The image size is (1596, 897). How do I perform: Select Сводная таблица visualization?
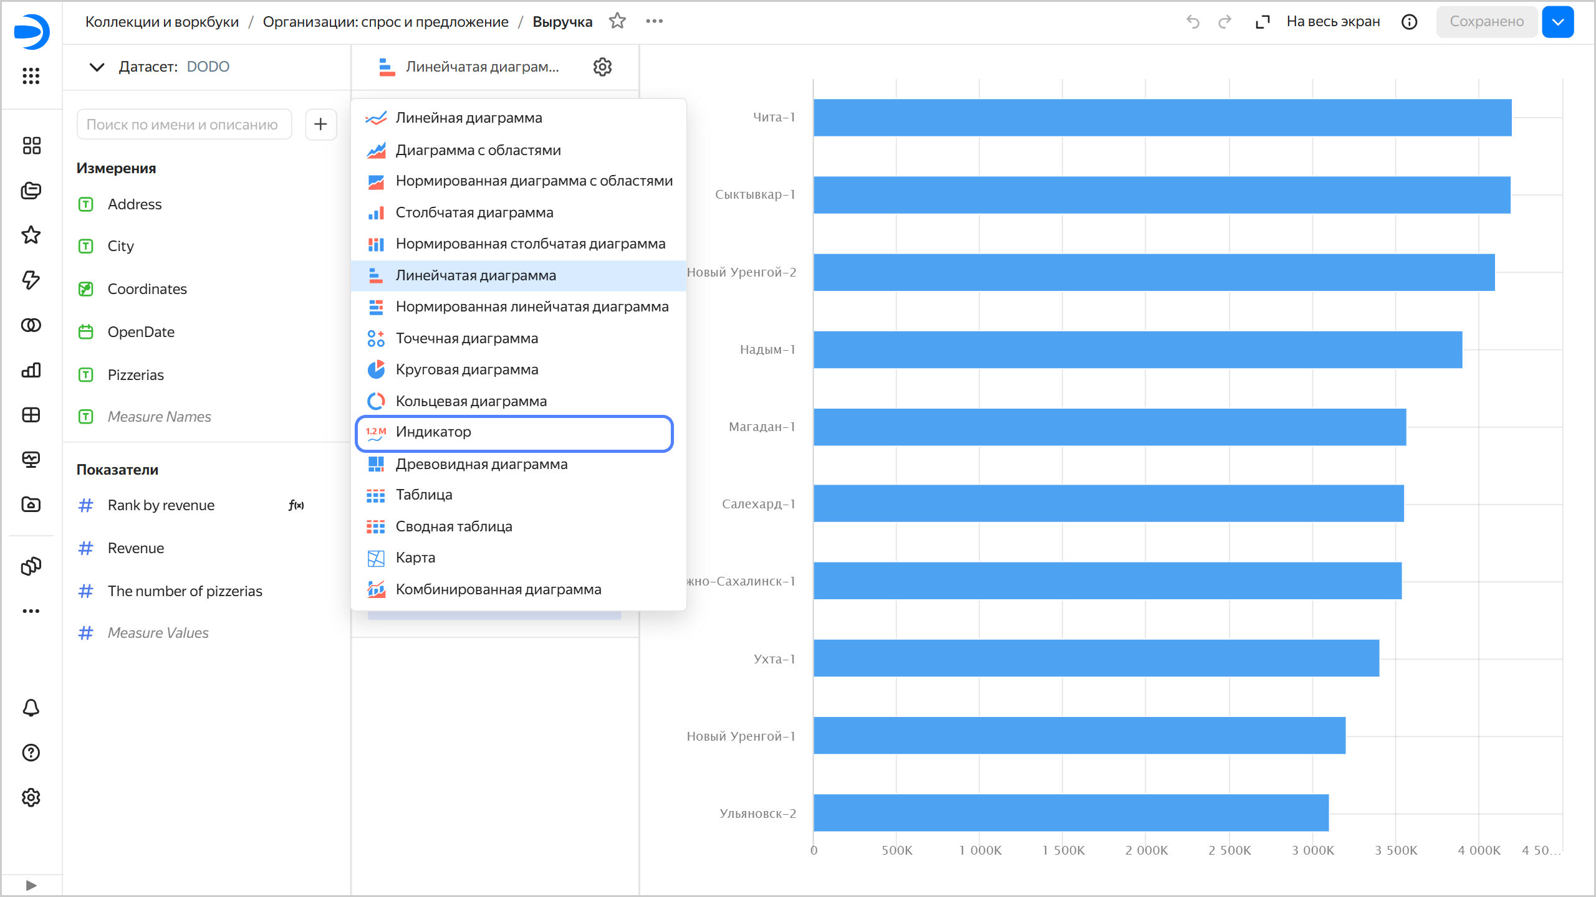coord(453,526)
